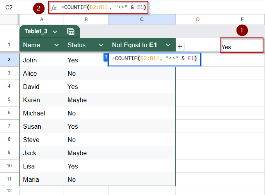Click Alice's No status cell
The width and height of the screenshot is (265, 195).
pos(86,73)
